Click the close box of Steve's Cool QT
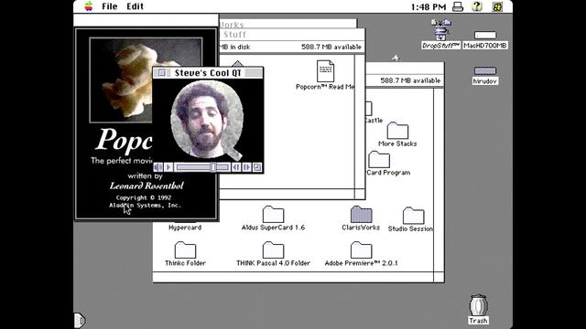Viewport: 586px width, 329px height. 162,73
